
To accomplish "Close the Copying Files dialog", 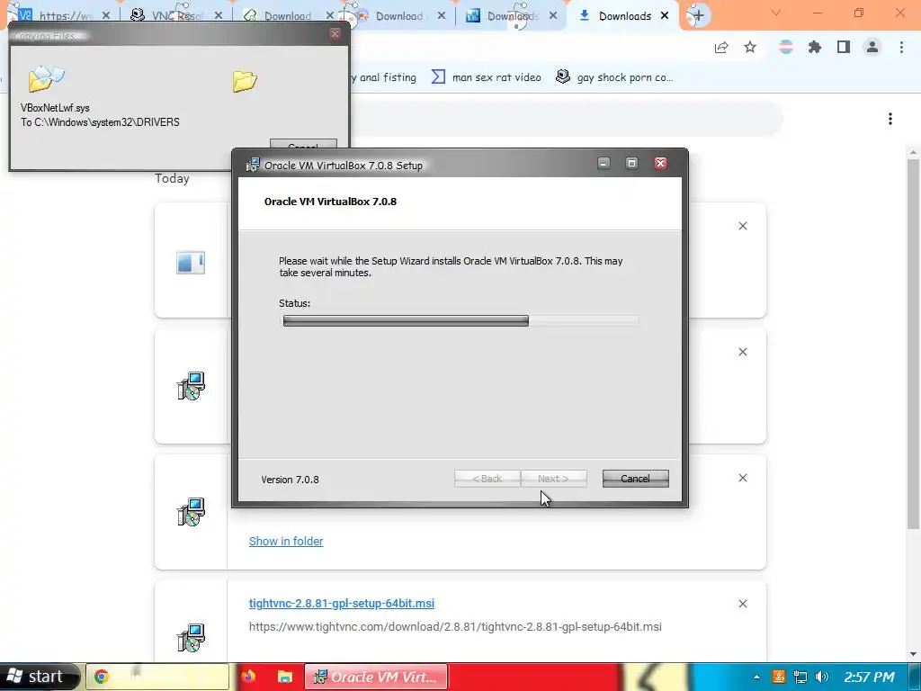I will pyautogui.click(x=335, y=33).
